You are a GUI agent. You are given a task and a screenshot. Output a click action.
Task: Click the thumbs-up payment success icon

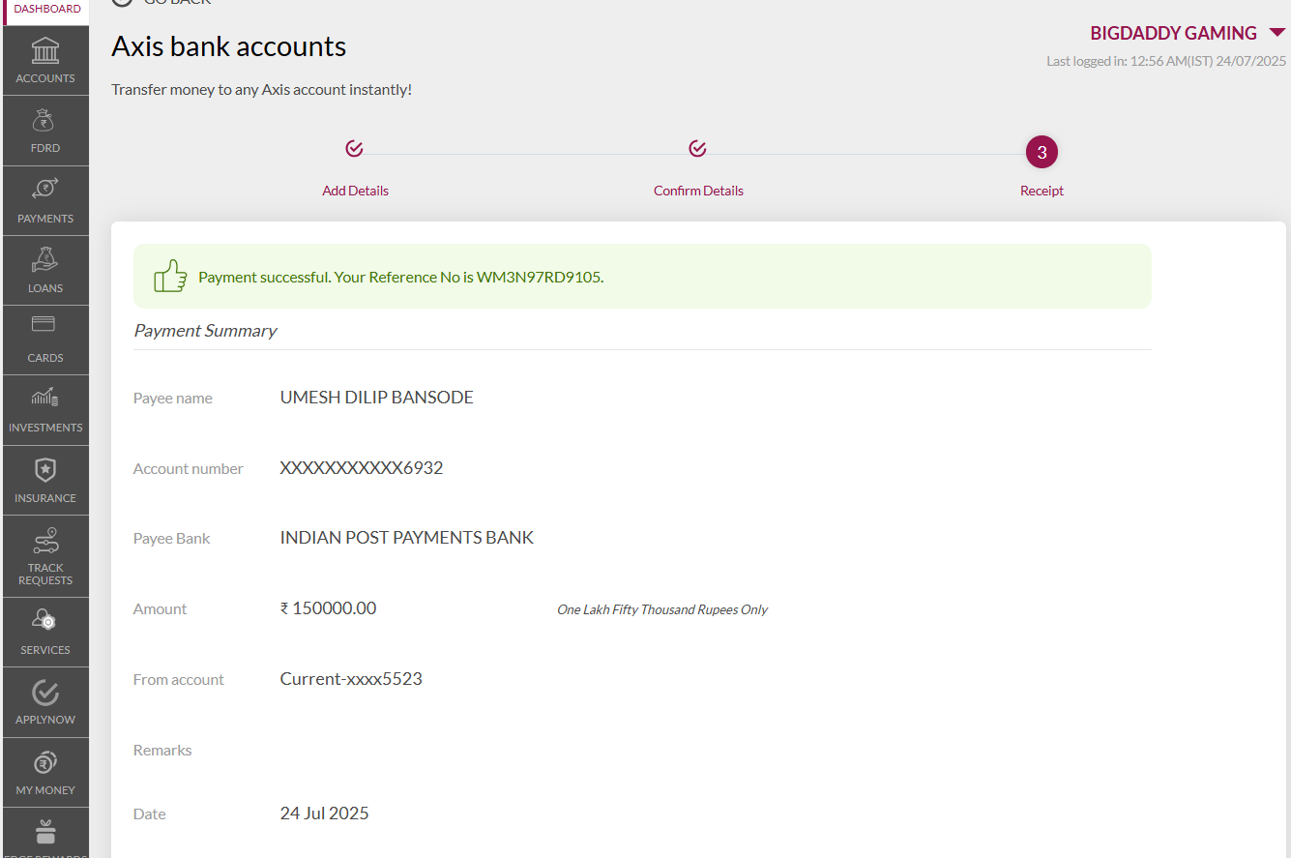(x=170, y=276)
